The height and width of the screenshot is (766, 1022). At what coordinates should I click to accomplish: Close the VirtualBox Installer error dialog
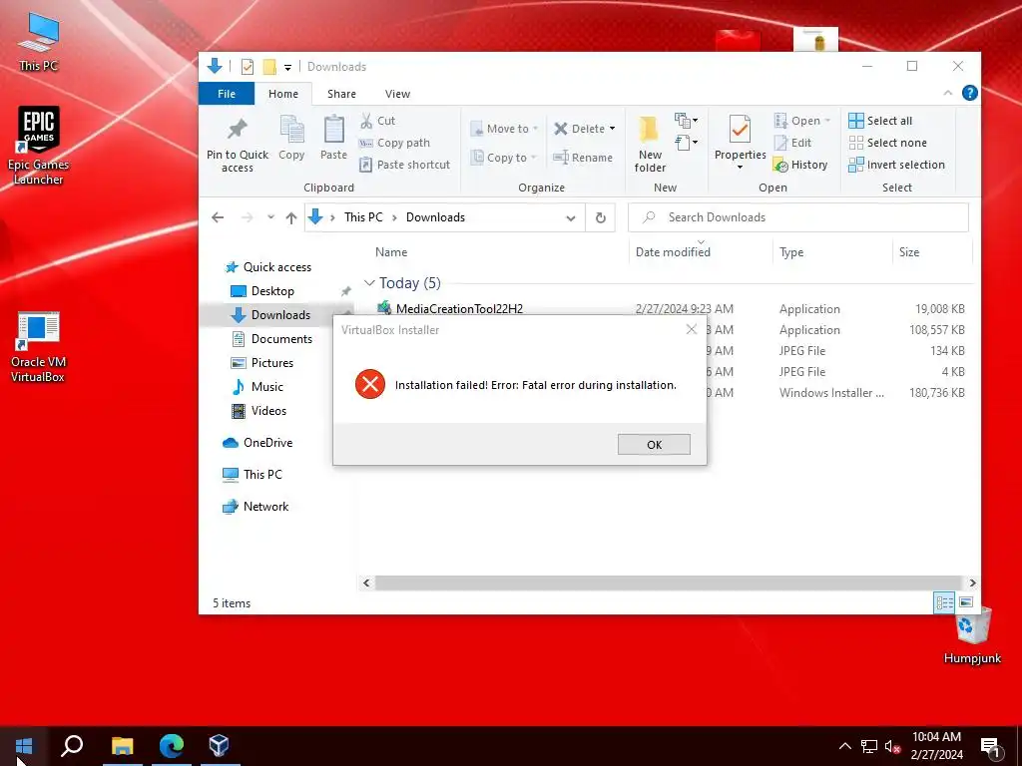(692, 329)
